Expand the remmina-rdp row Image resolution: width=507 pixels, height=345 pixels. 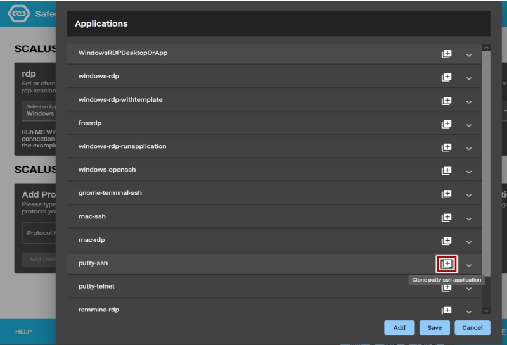click(x=468, y=311)
